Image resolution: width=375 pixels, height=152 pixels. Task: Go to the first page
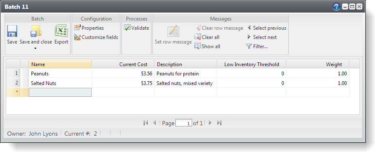145,123
